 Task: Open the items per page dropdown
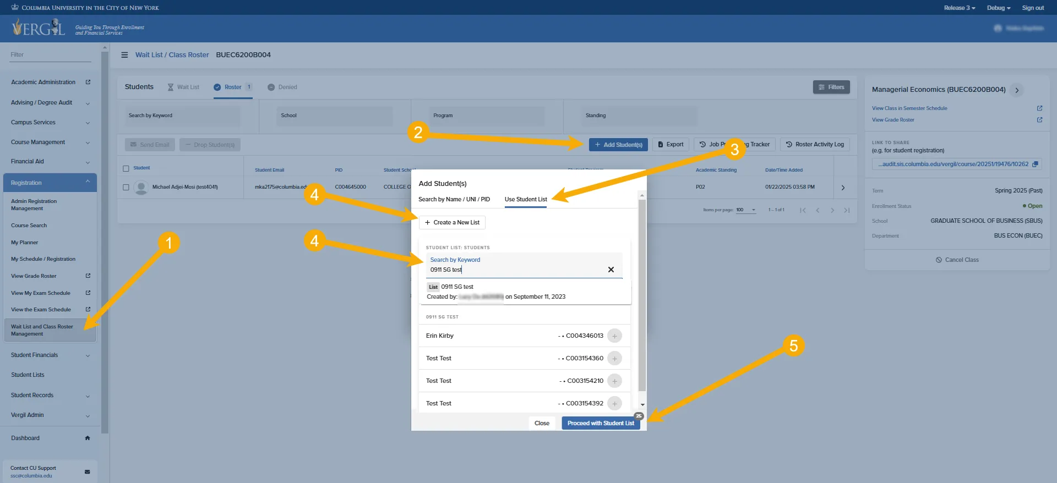tap(746, 210)
